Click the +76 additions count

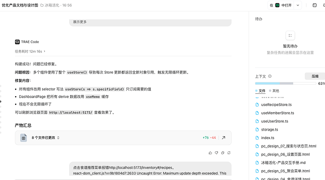click(x=206, y=138)
